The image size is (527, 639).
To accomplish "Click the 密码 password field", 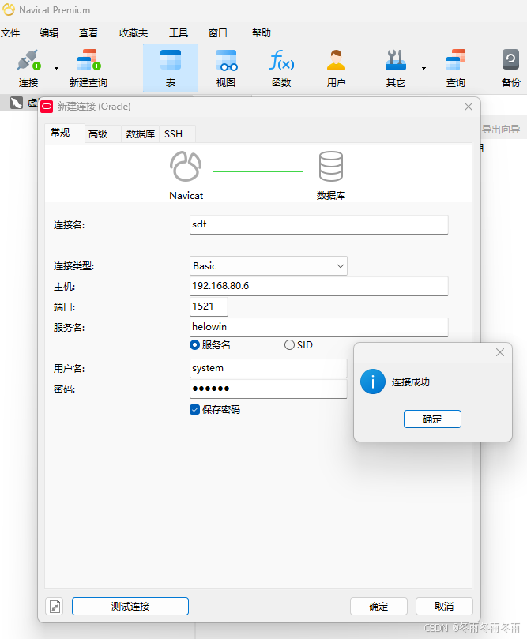I will point(268,389).
